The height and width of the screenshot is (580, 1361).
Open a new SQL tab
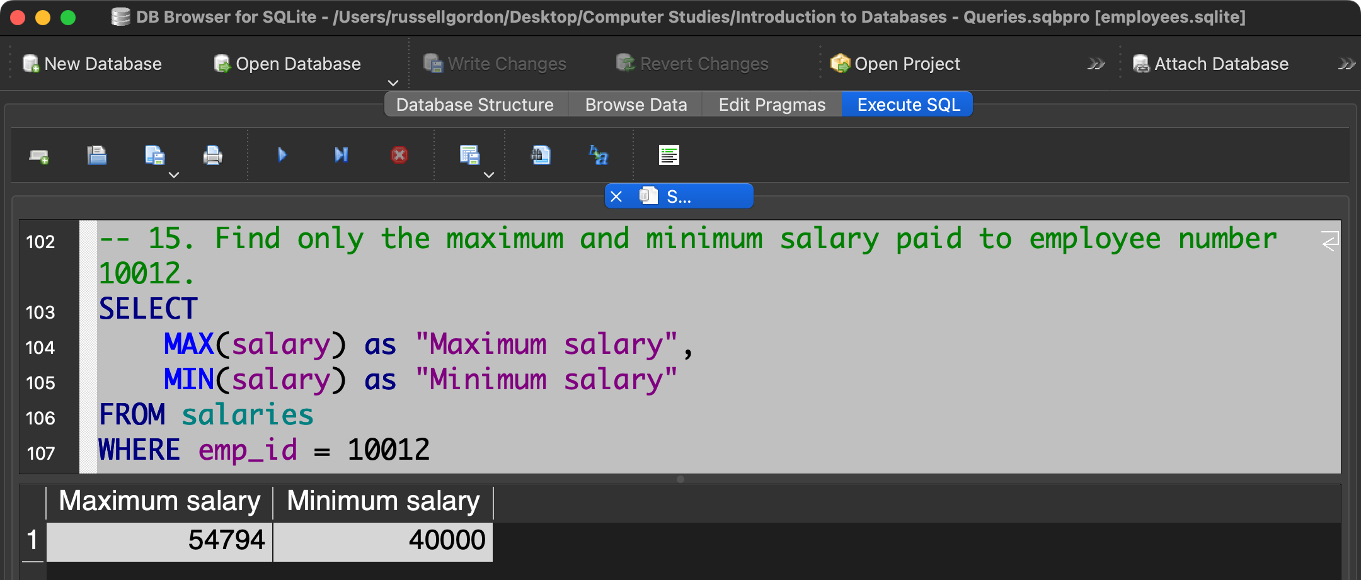39,156
